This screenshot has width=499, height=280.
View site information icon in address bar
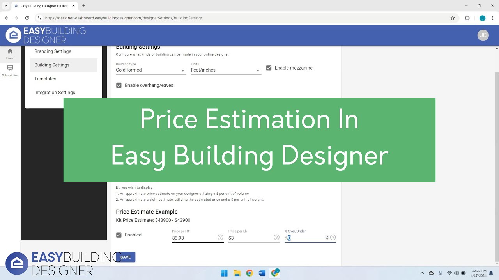(39, 18)
